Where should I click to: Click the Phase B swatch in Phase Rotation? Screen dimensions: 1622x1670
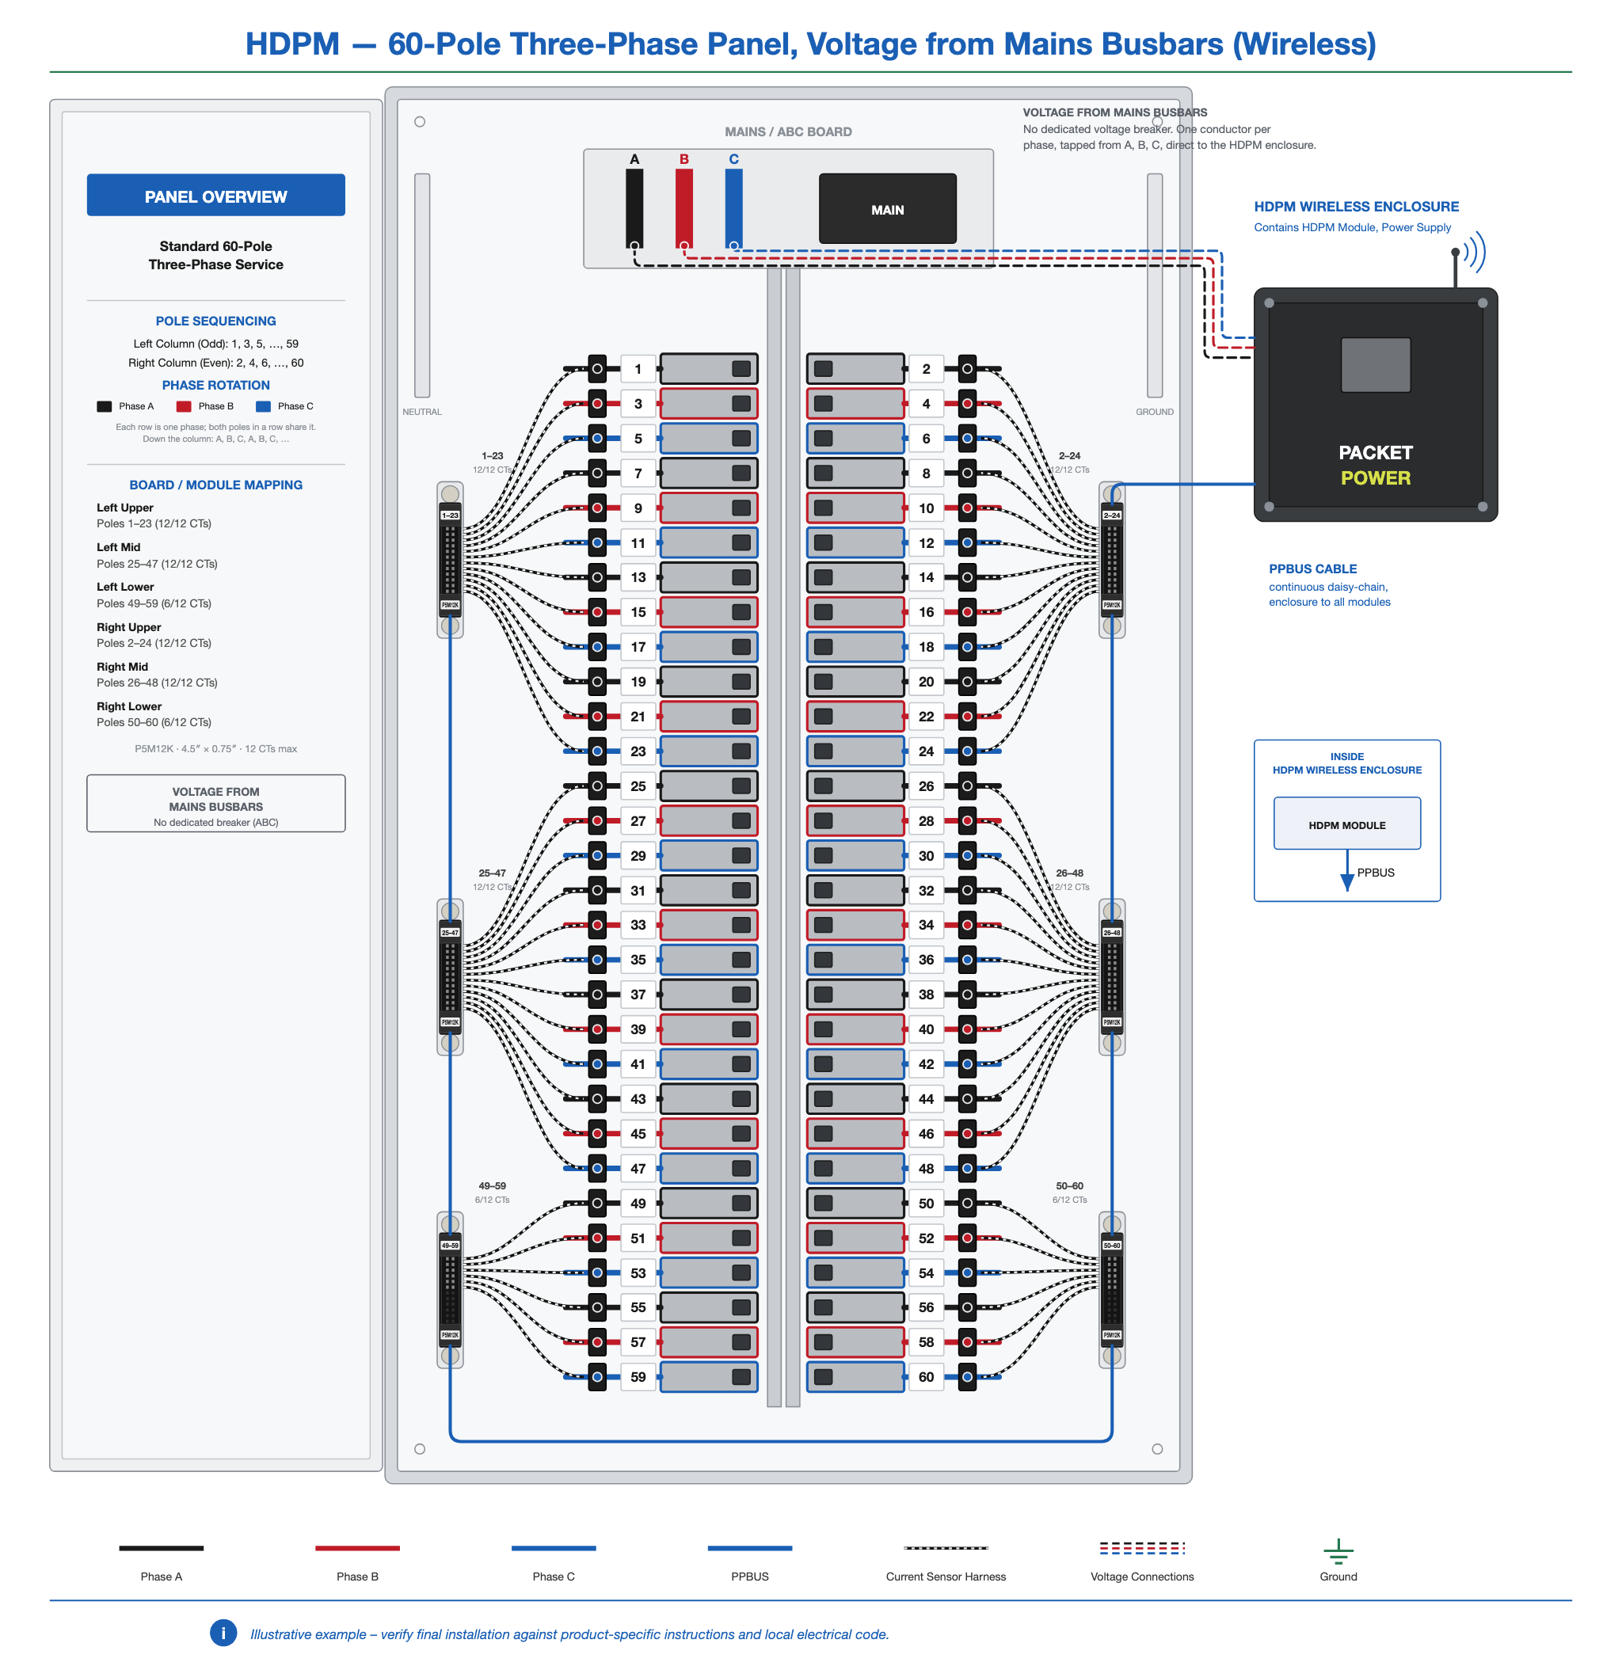pos(183,406)
